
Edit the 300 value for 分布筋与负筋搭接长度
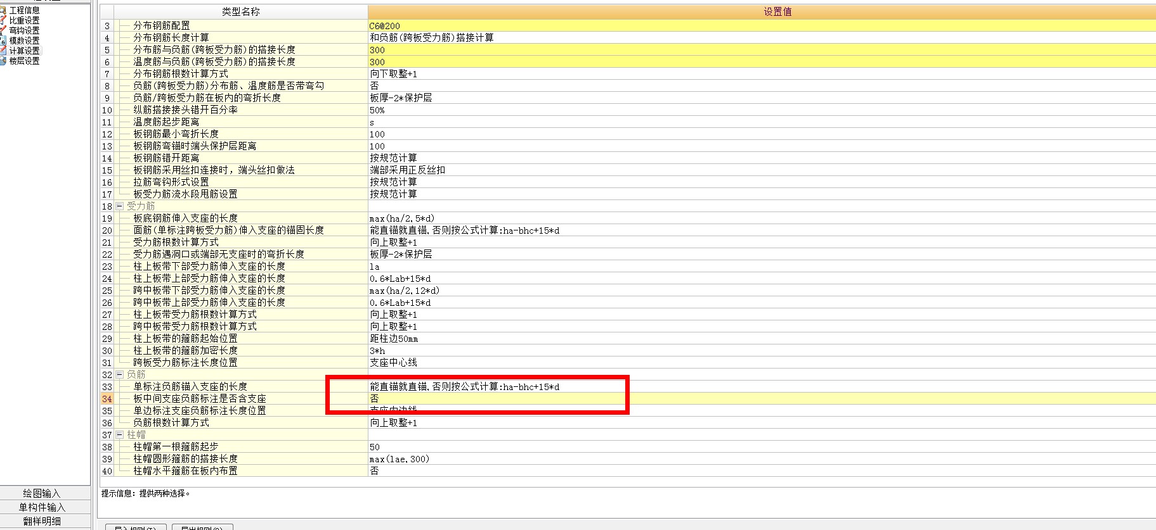762,50
